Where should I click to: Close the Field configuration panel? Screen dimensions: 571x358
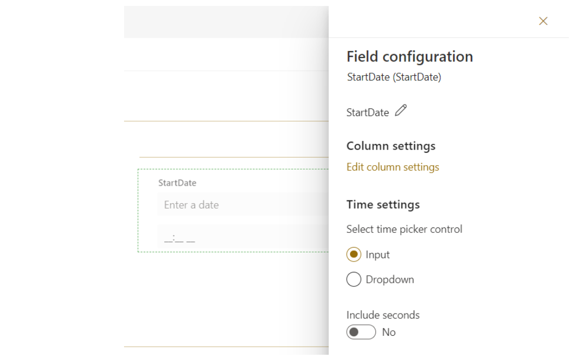pyautogui.click(x=543, y=21)
